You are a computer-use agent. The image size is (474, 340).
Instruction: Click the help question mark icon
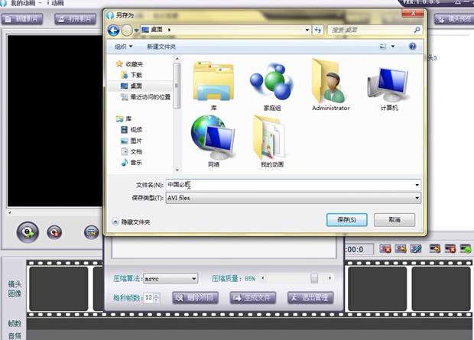point(412,47)
